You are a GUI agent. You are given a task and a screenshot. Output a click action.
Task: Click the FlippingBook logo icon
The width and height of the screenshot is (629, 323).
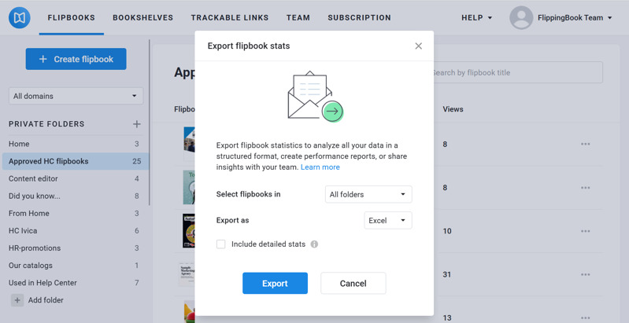click(x=20, y=17)
